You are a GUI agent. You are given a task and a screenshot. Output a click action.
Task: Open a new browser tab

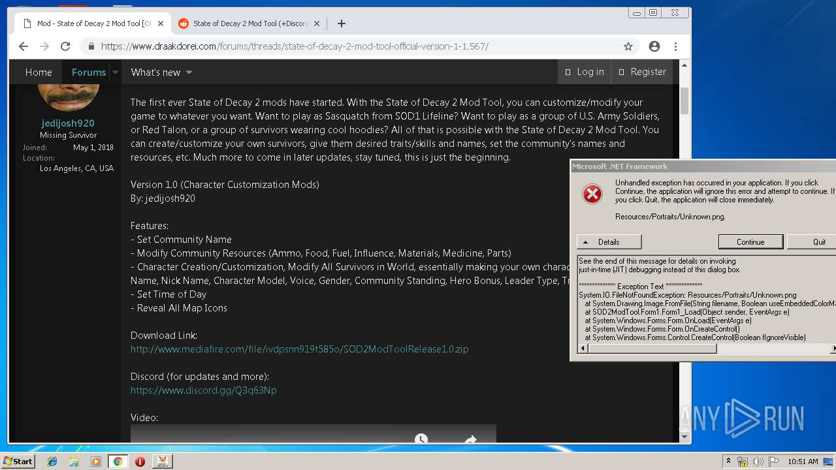tap(341, 23)
